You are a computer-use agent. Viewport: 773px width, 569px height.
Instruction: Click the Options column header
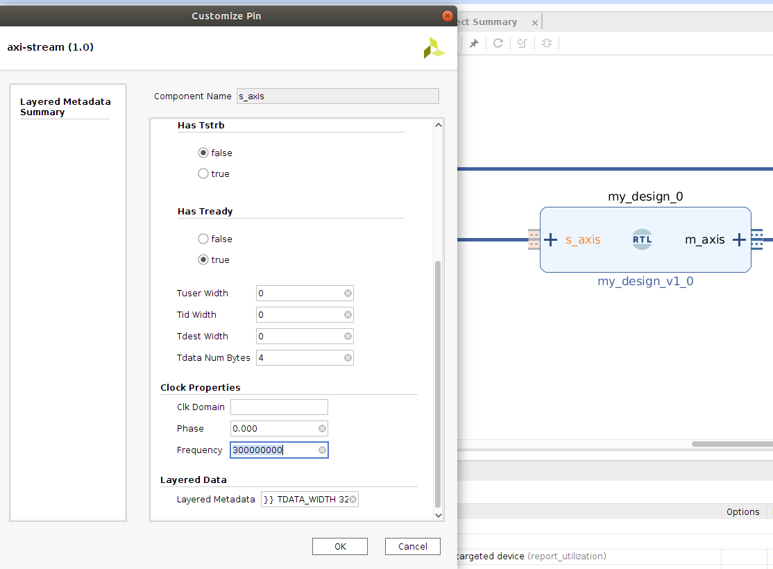tap(742, 512)
